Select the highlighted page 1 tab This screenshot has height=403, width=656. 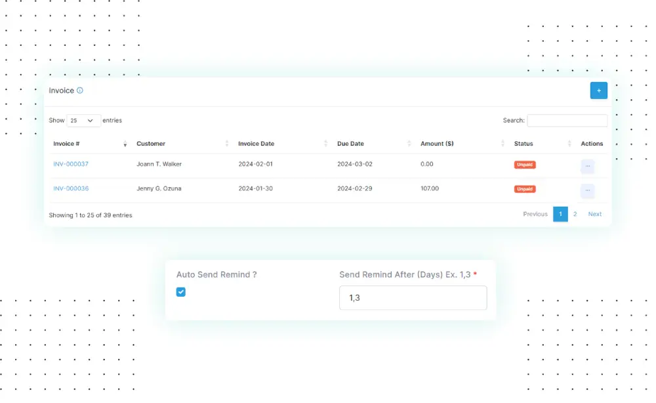(x=560, y=214)
